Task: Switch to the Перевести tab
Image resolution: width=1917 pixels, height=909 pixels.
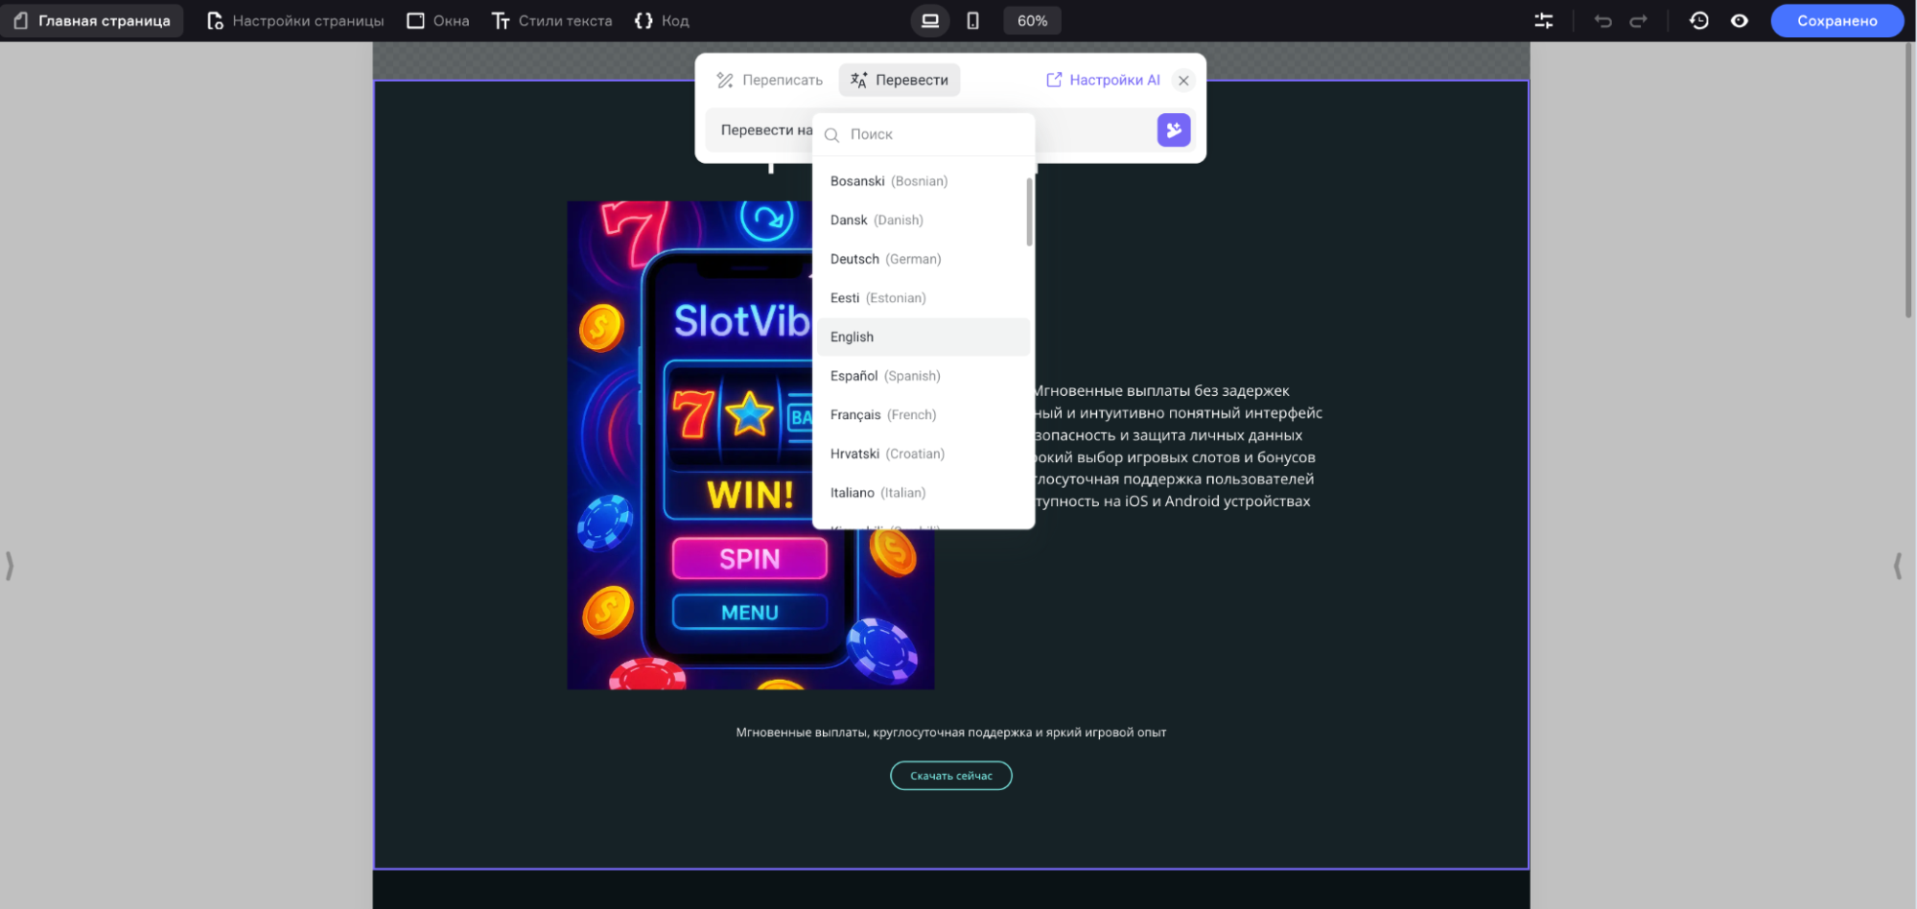Action: 900,80
